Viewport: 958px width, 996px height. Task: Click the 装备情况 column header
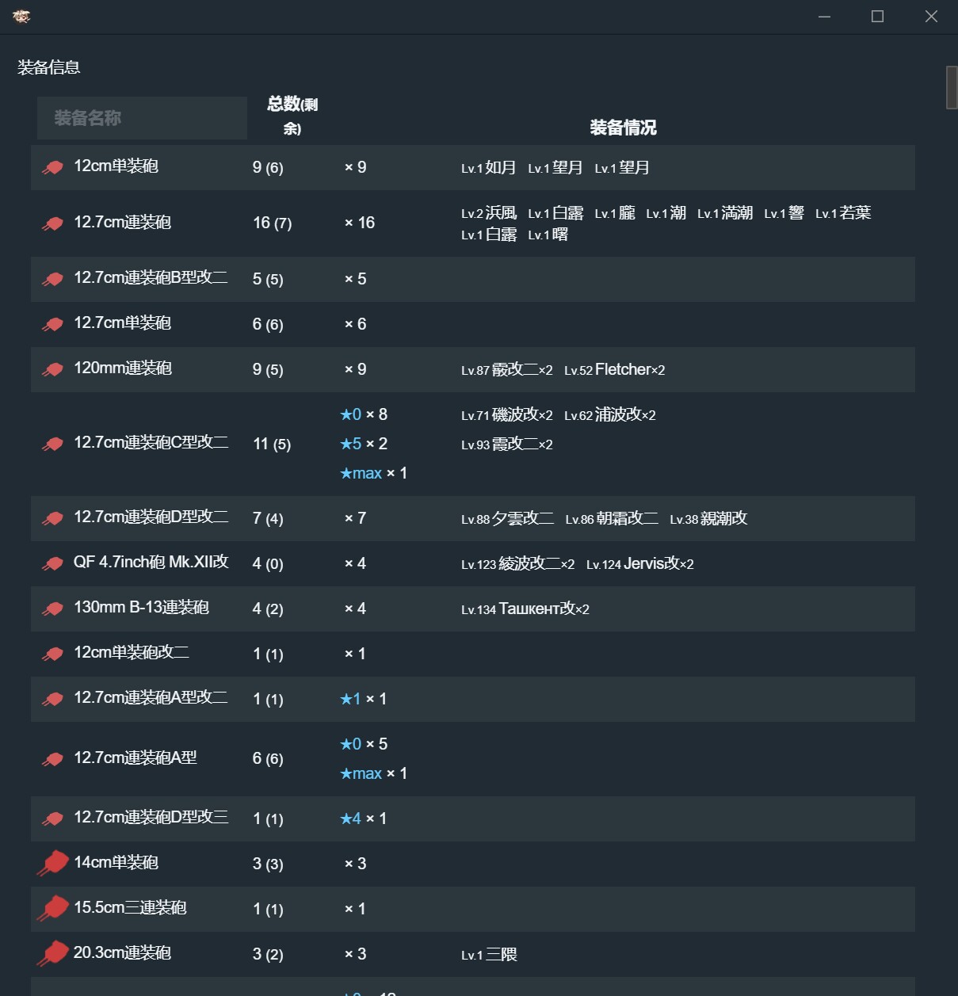pyautogui.click(x=623, y=128)
